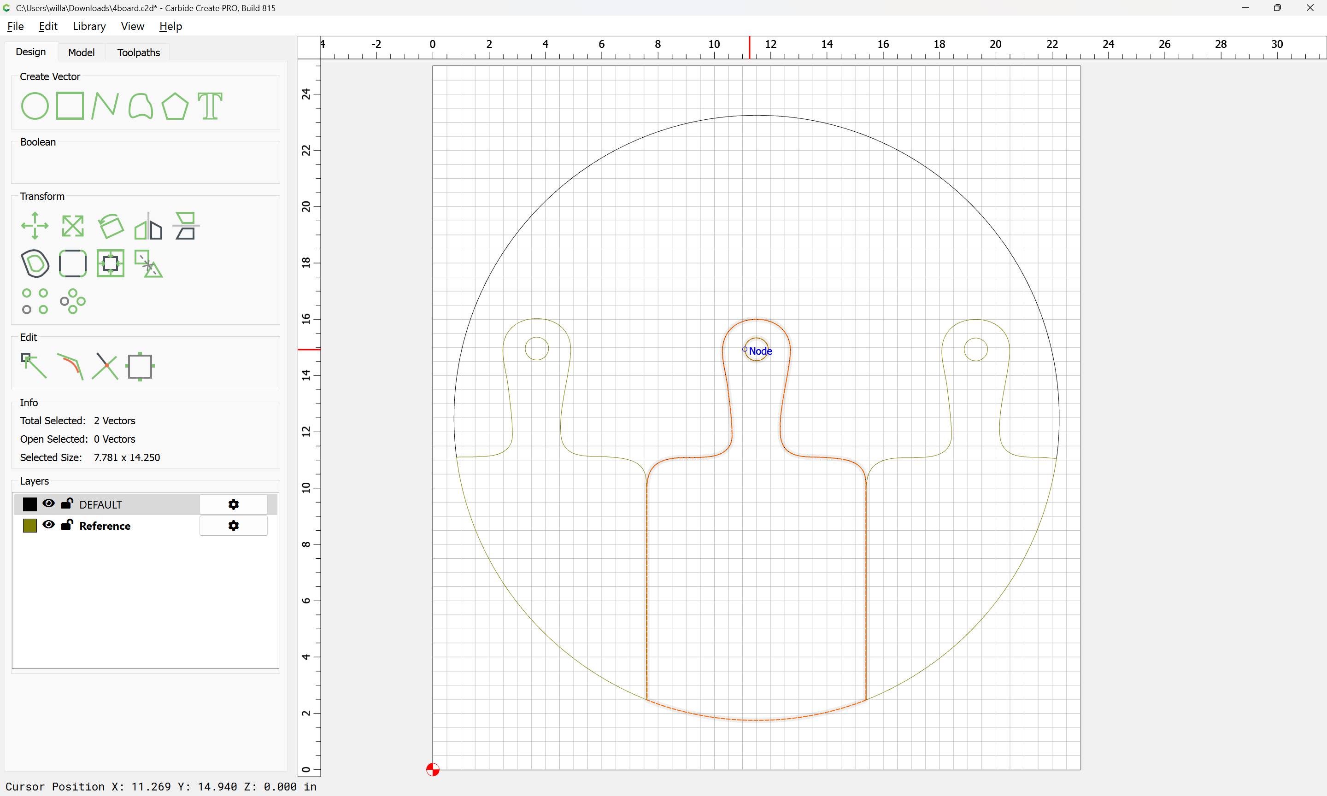Select the DEFAULT layer row
Image resolution: width=1327 pixels, height=796 pixels.
[145, 504]
